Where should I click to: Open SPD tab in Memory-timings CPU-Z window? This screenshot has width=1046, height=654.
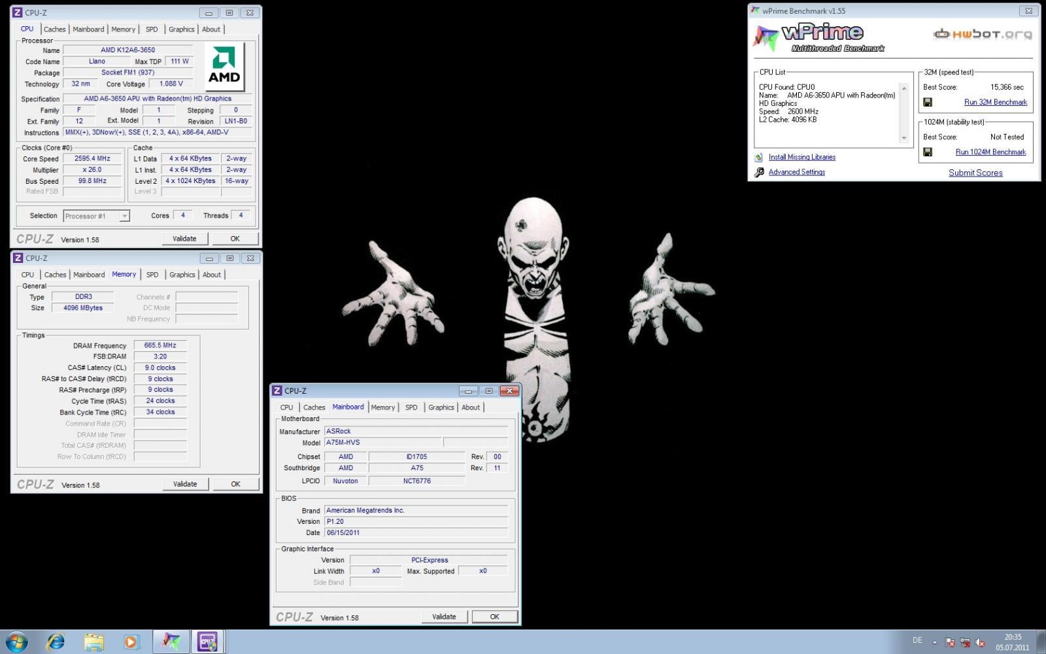point(152,275)
